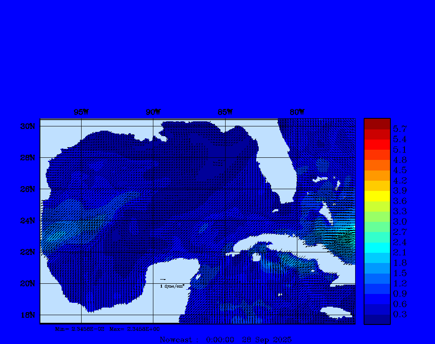Click the 95W longitude label
This screenshot has width=435, height=344.
point(81,112)
